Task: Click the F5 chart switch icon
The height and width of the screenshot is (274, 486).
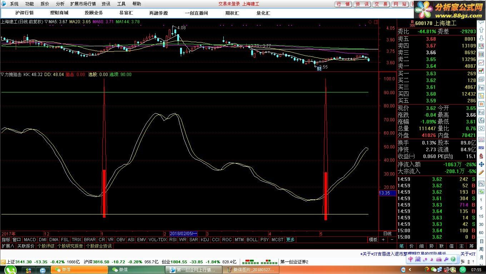Action: point(481,183)
